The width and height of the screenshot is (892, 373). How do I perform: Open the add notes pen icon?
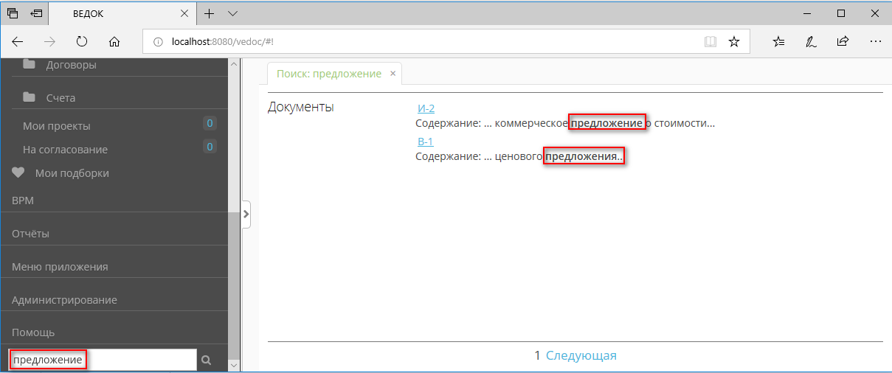point(811,42)
